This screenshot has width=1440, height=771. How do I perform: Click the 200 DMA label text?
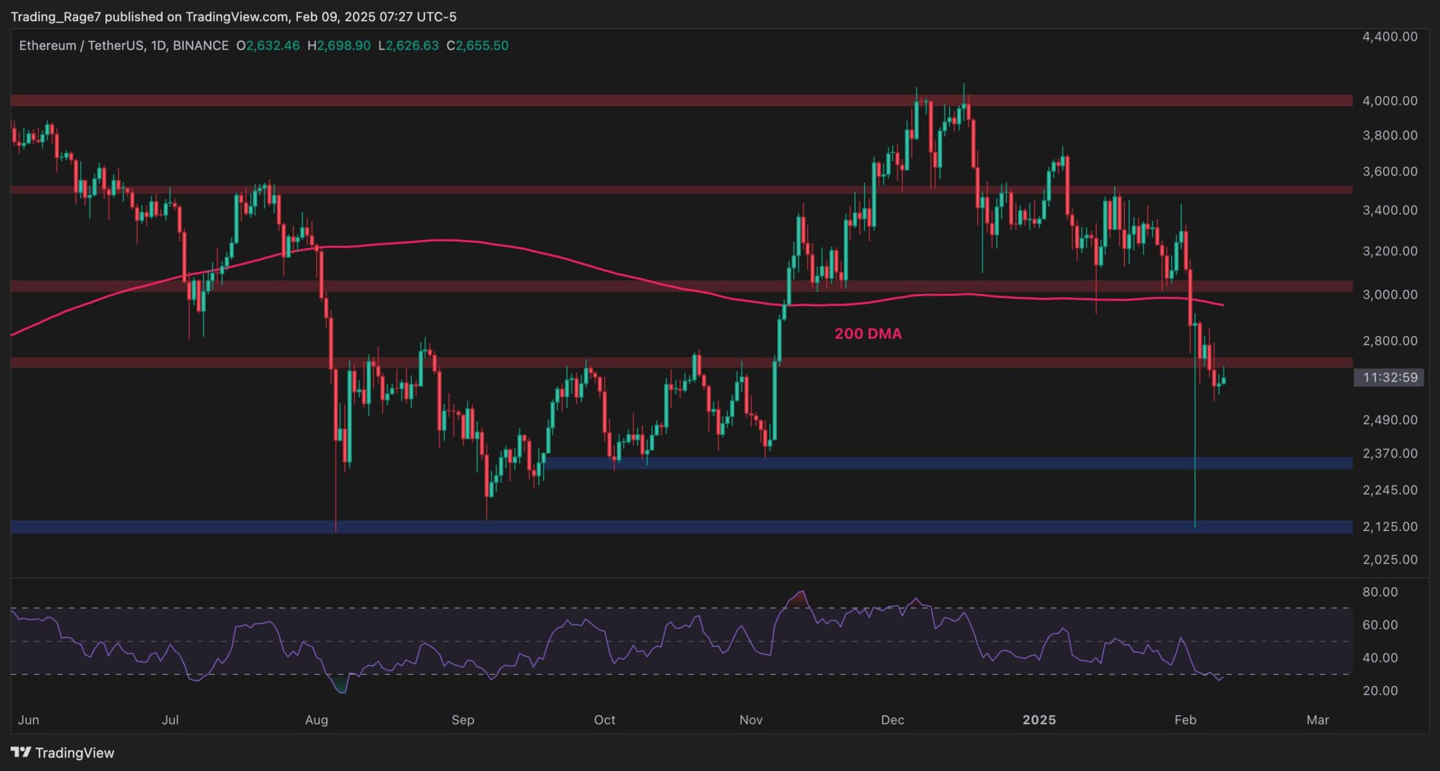pos(868,334)
